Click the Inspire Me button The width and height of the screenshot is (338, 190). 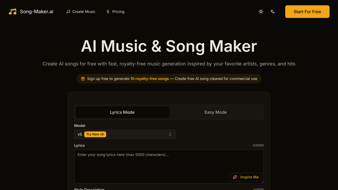click(x=246, y=177)
